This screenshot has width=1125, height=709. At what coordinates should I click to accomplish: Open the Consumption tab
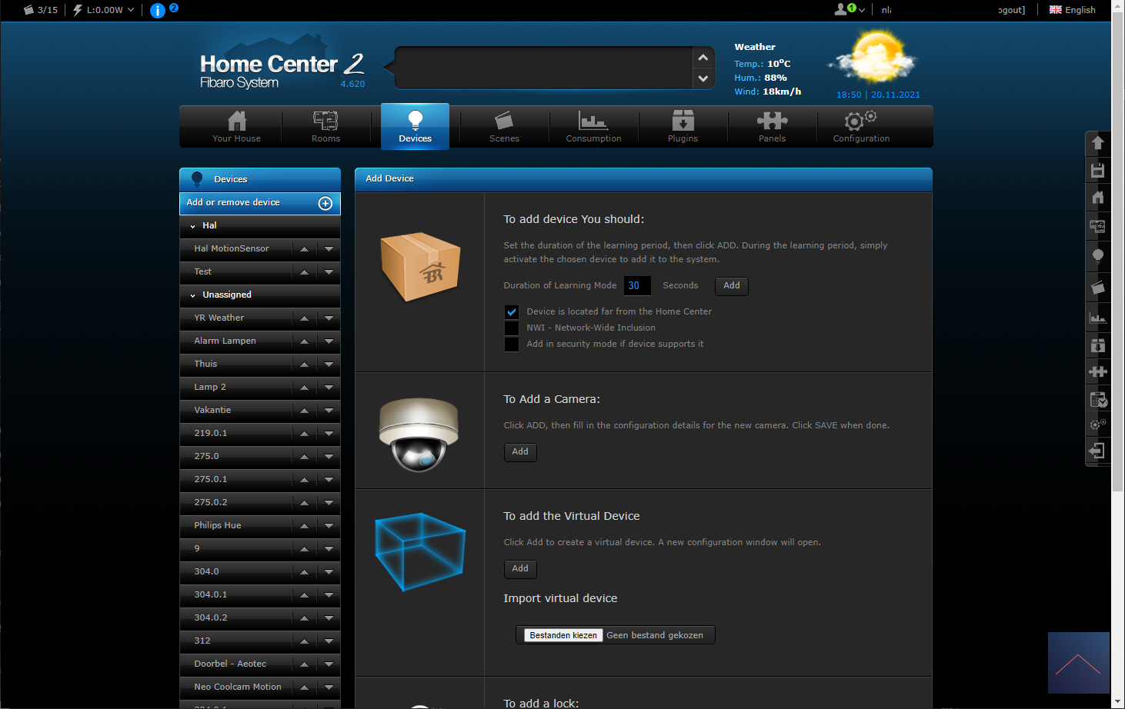(x=593, y=127)
